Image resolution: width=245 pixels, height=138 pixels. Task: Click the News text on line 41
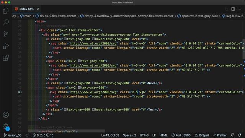(152, 83)
